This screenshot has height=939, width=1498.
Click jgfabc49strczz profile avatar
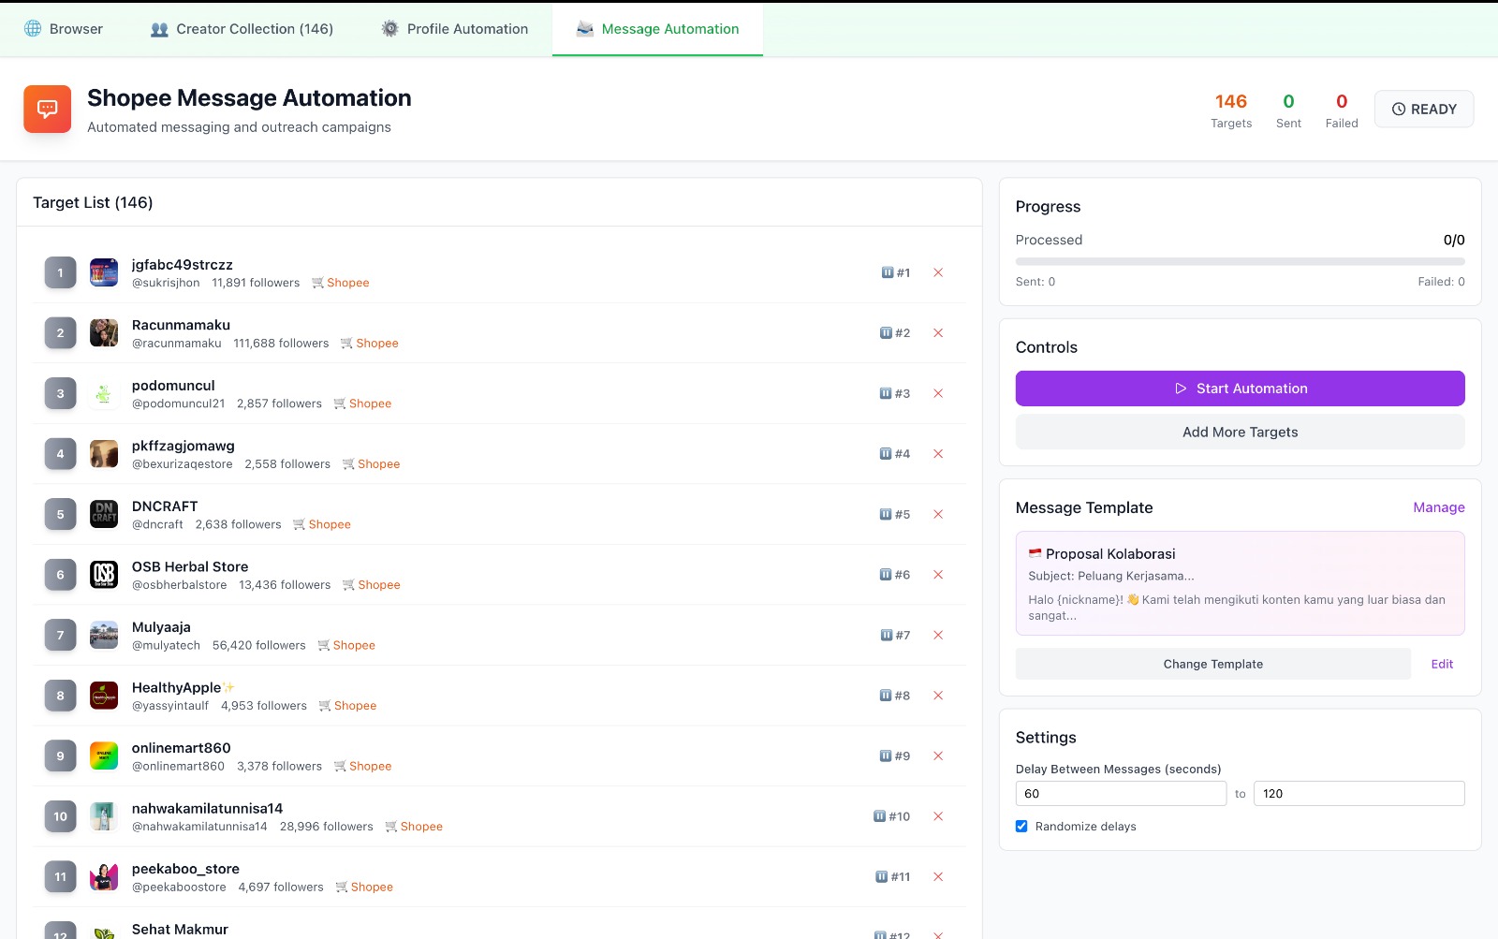tap(104, 272)
